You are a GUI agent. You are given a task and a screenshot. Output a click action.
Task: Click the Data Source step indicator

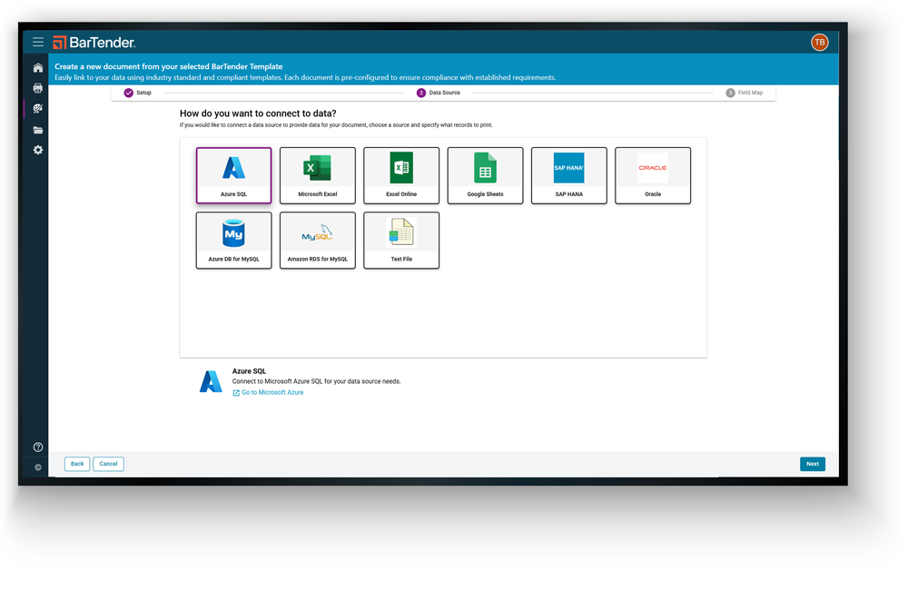pos(440,92)
